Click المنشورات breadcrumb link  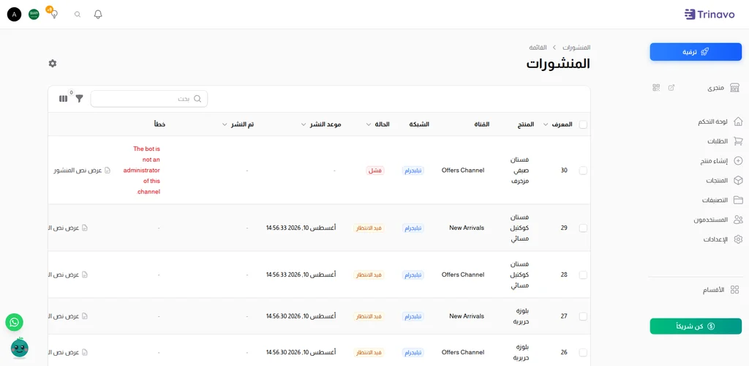576,48
